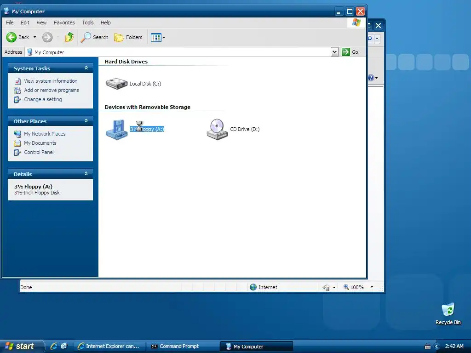This screenshot has width=471, height=353.
Task: Open the zoom level dropdown in IE status bar
Action: coord(372,287)
